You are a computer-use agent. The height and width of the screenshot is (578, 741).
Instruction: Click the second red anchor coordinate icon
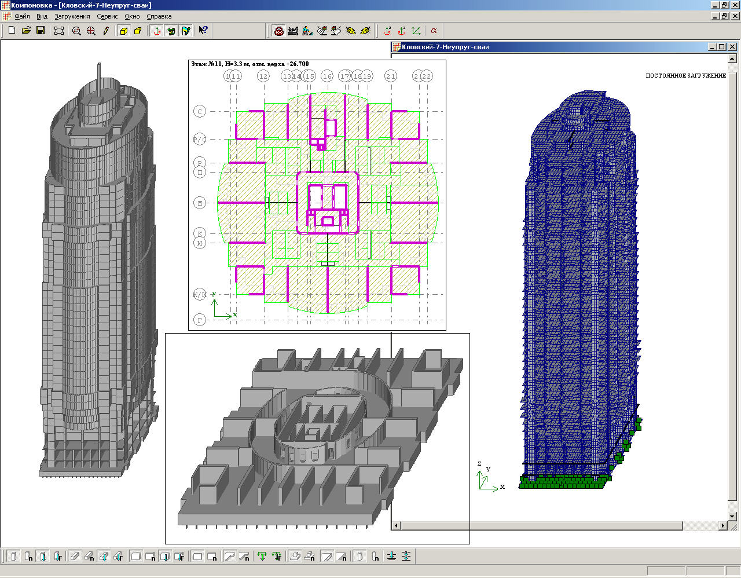tap(402, 31)
